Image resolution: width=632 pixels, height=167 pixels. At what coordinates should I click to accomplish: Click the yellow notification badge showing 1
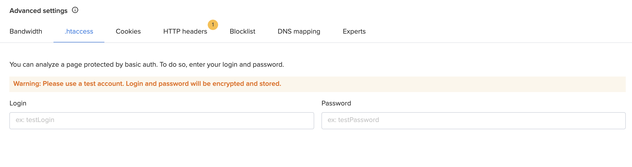(x=213, y=25)
